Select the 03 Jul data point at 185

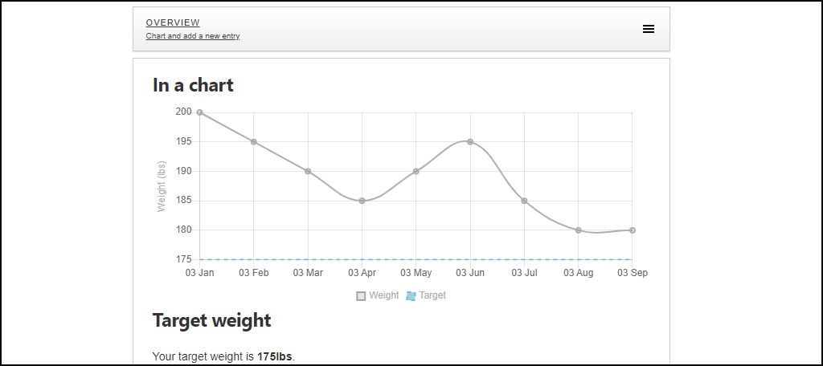coord(524,201)
